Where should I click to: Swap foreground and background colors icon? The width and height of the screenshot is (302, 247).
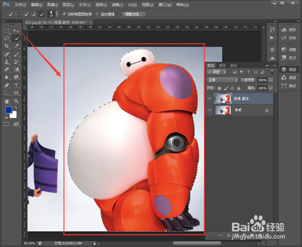[16, 107]
